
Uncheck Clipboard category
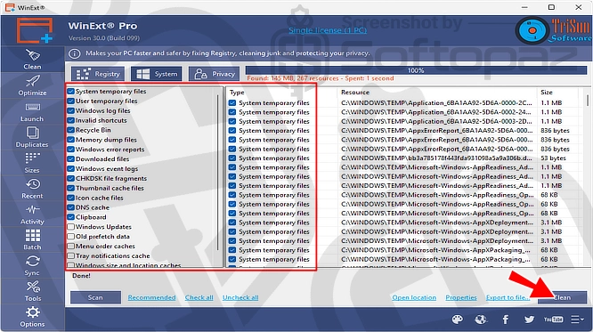(x=70, y=217)
